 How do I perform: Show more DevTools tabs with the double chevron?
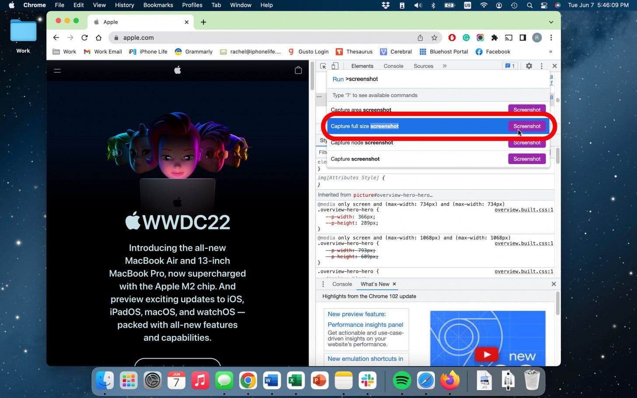(x=444, y=66)
